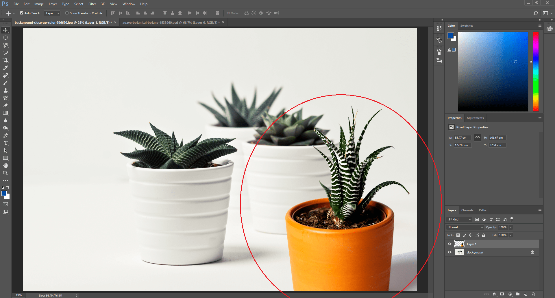Switch to the Adjustments tab

coord(475,118)
